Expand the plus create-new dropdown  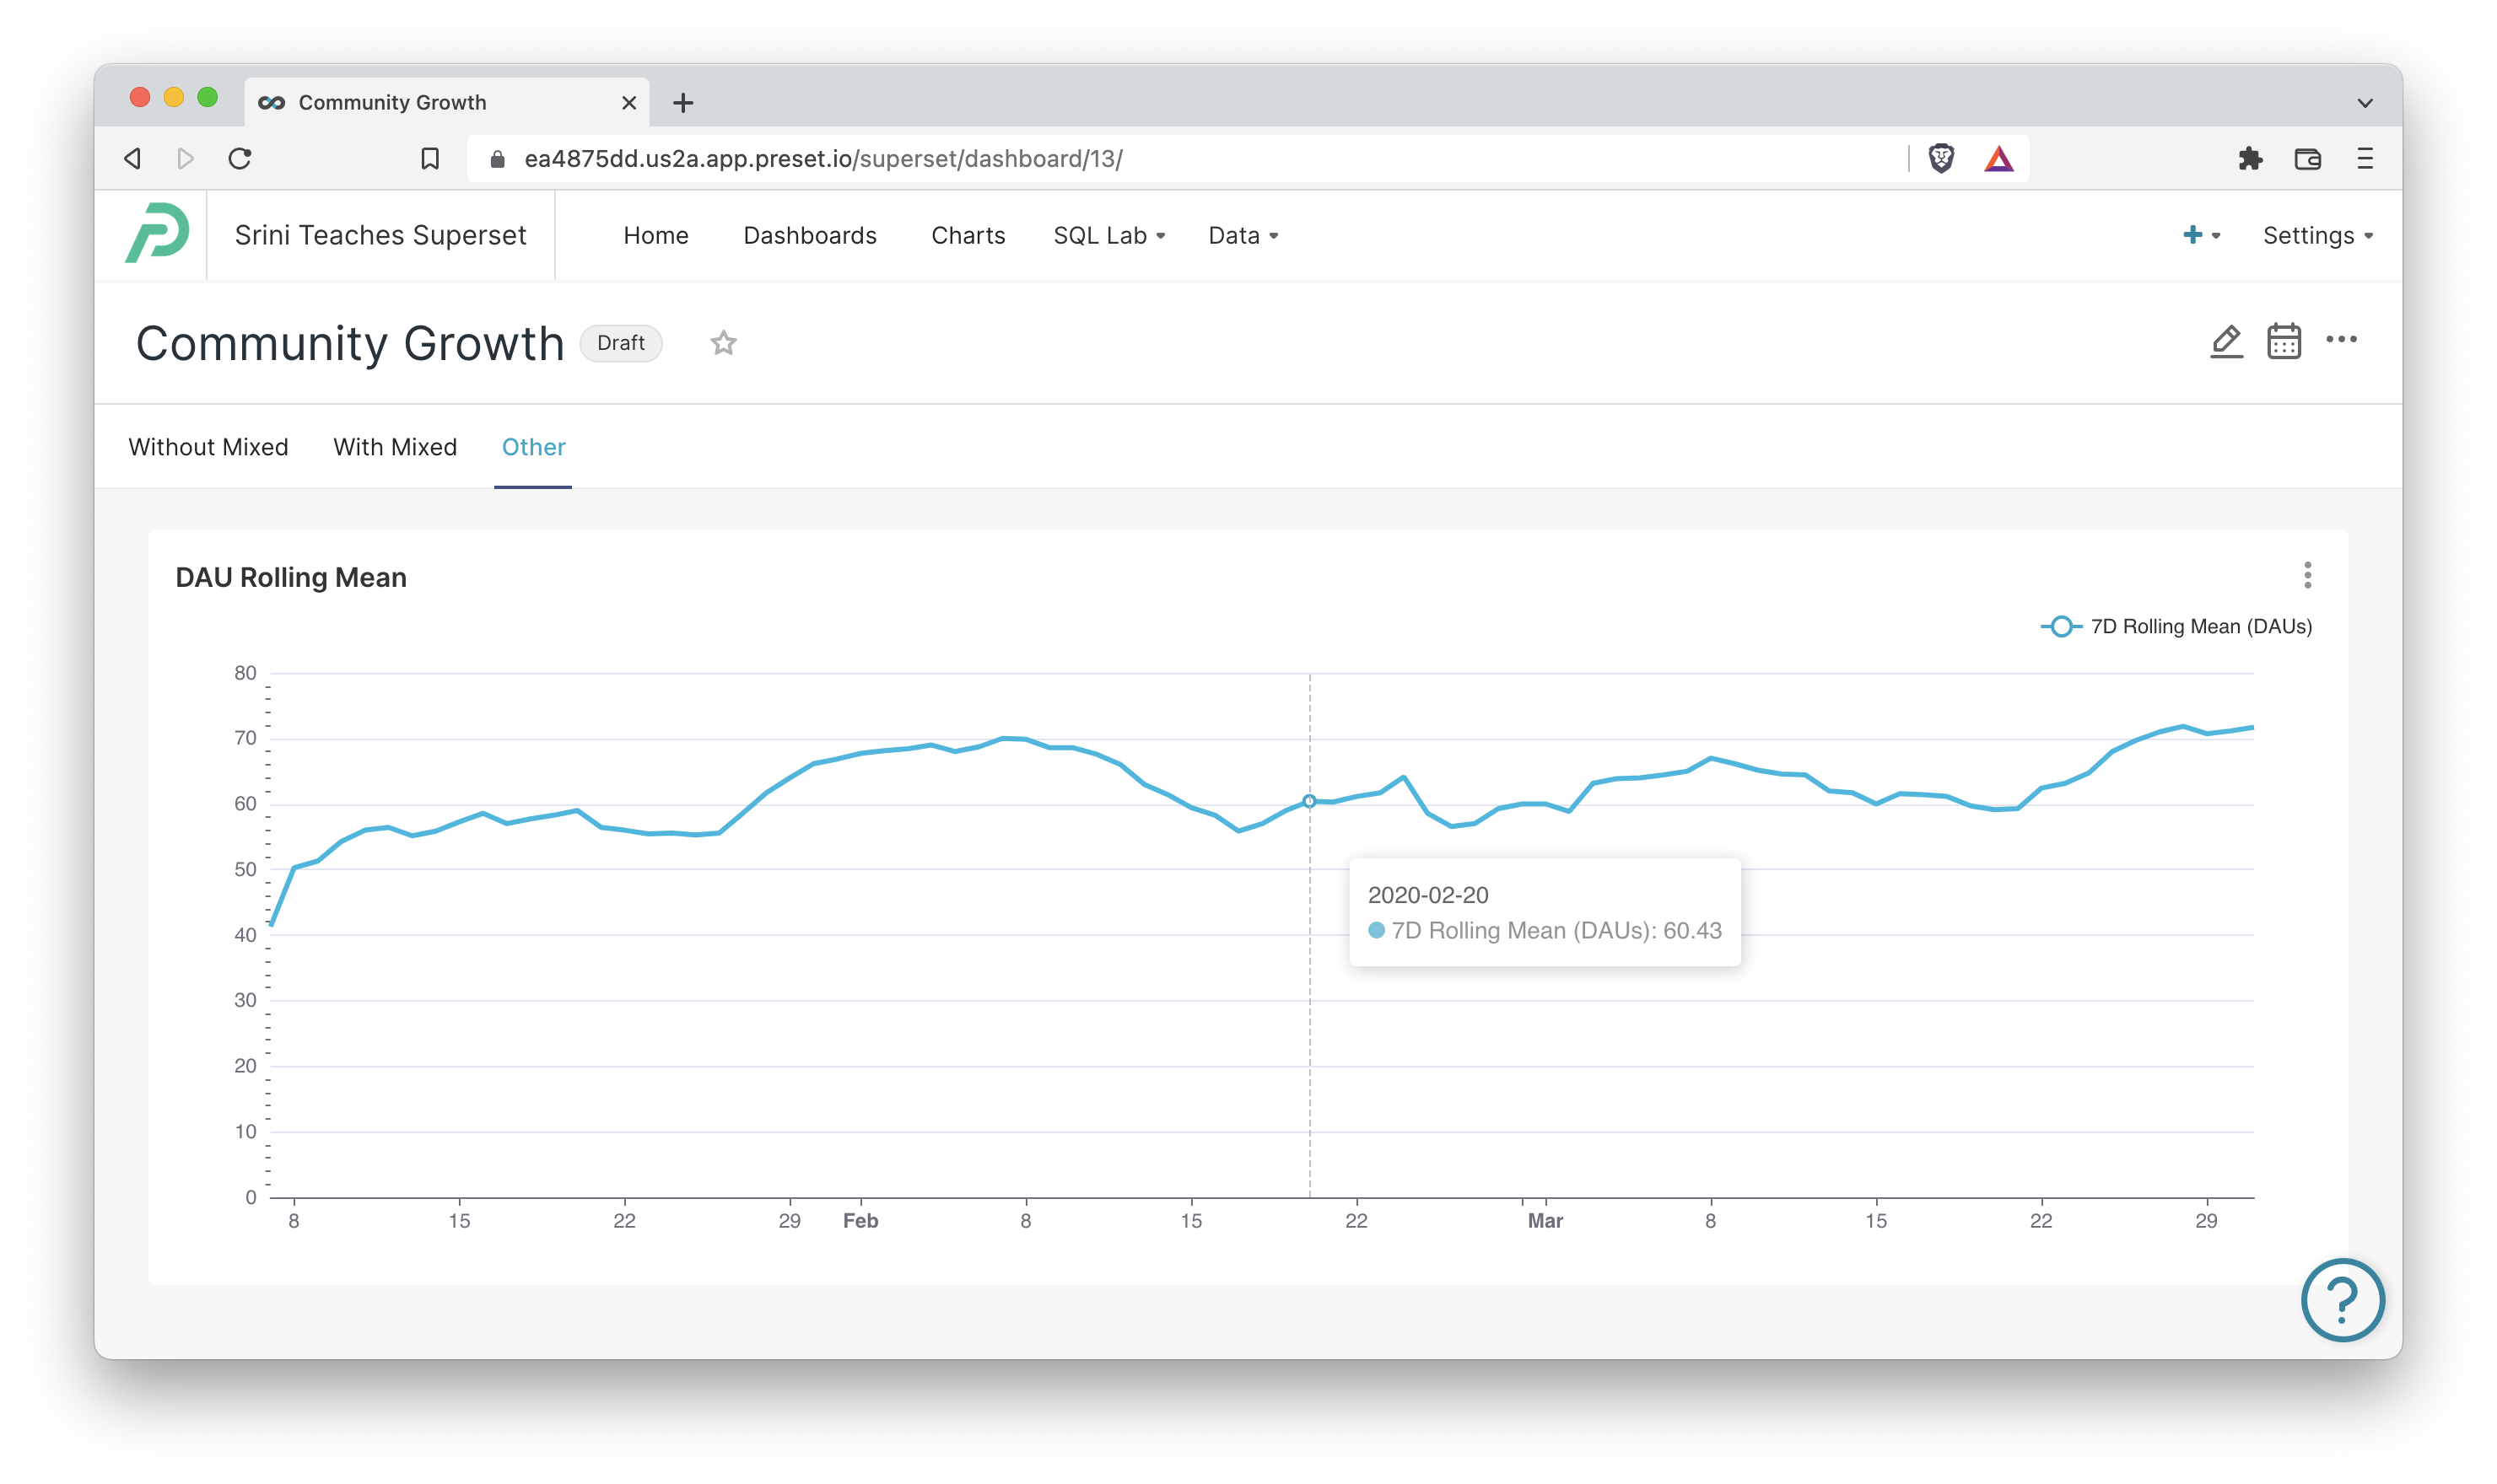coord(2201,235)
